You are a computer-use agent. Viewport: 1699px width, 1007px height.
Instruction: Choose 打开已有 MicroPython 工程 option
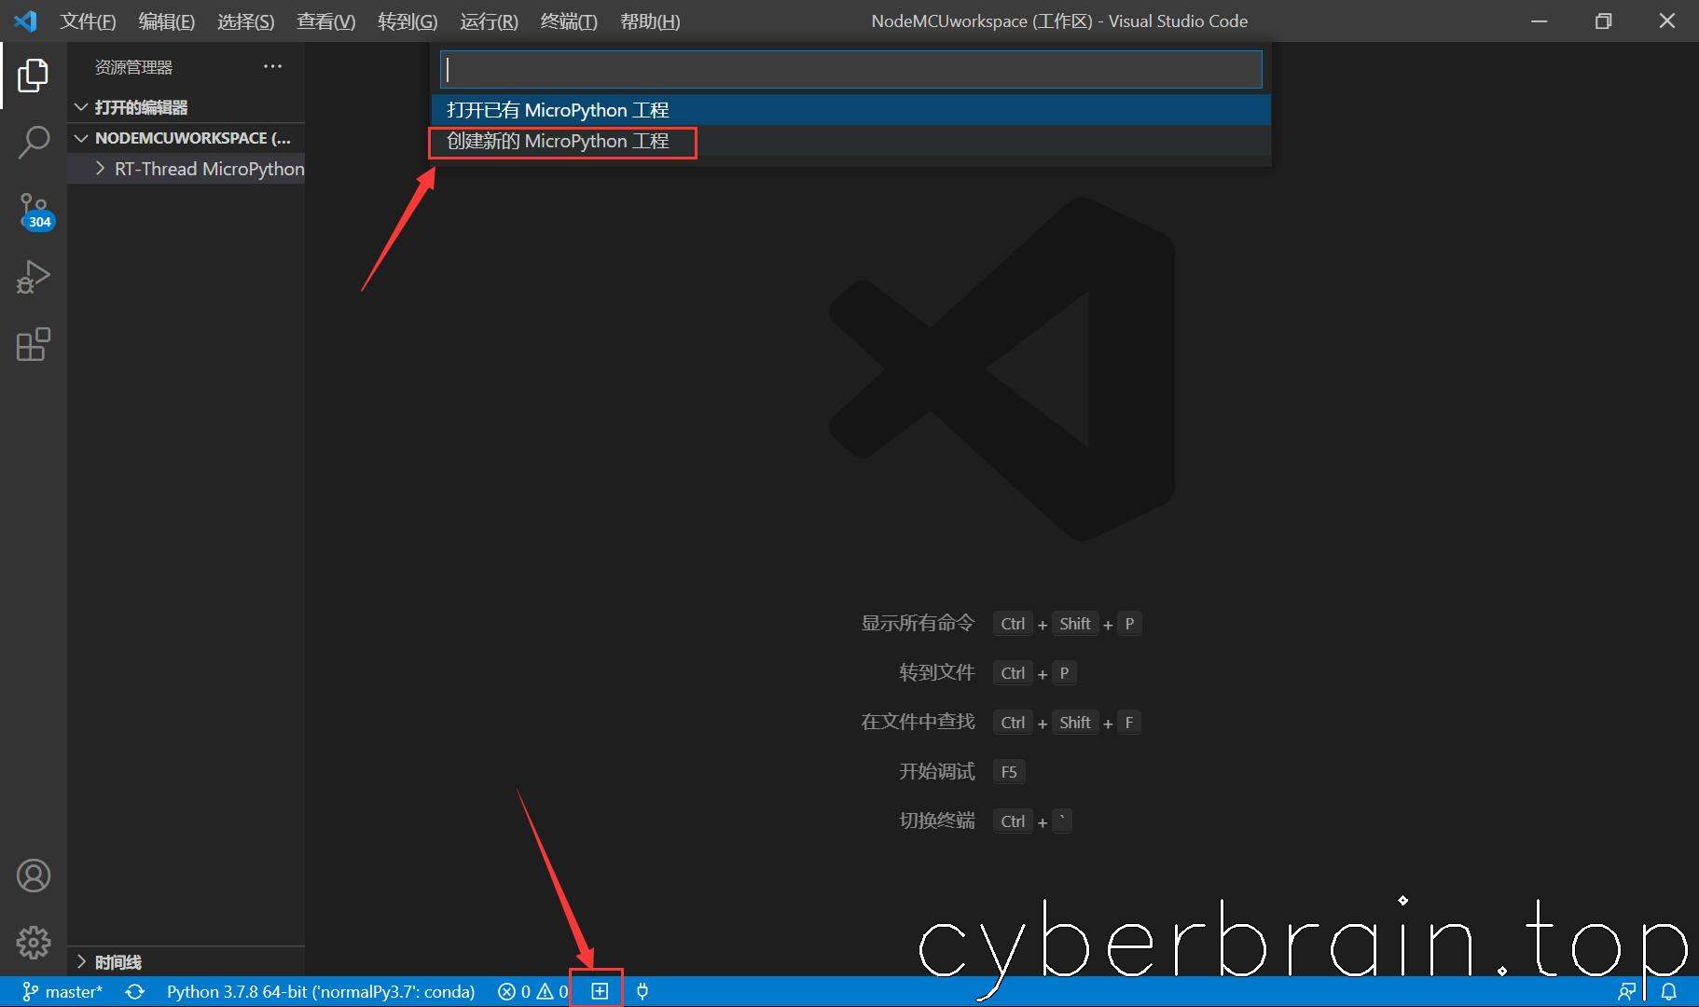tap(851, 110)
